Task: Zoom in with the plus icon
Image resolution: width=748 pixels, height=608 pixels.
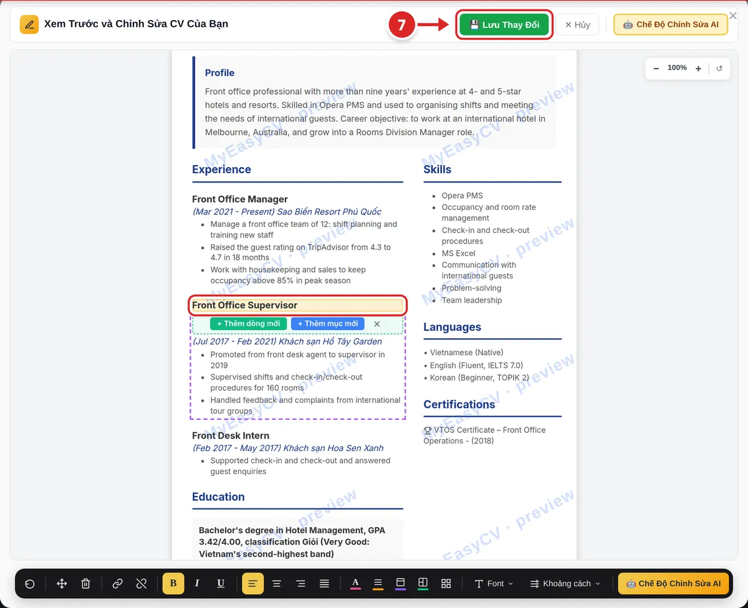Action: click(x=698, y=69)
